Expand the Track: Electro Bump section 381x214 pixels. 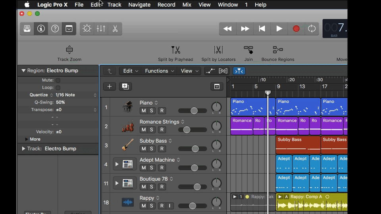23,149
